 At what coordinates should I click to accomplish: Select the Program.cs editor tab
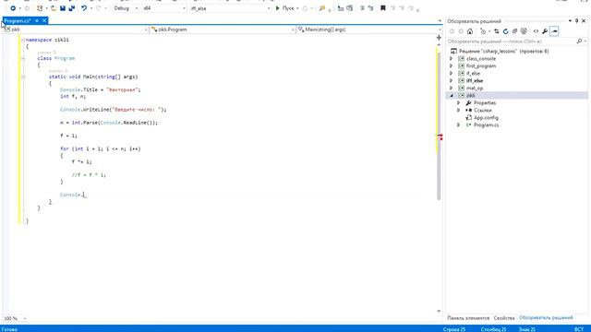coord(18,20)
